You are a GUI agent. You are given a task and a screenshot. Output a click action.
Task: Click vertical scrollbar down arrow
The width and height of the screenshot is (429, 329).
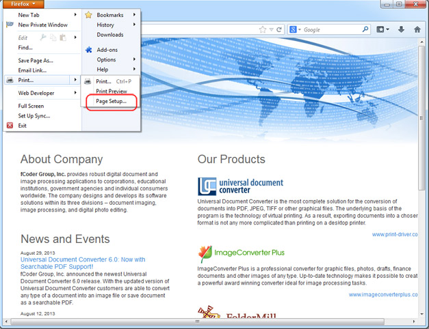(421, 314)
